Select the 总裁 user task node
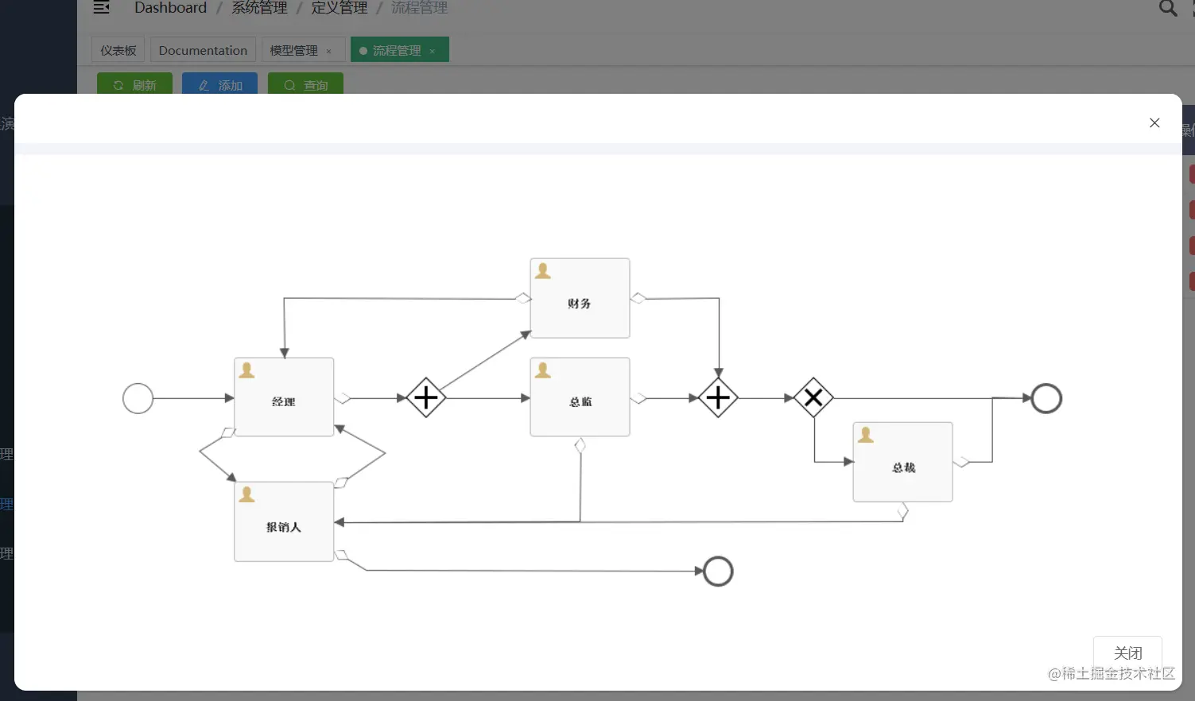Screen dimensions: 1195x701 pyautogui.click(x=902, y=462)
